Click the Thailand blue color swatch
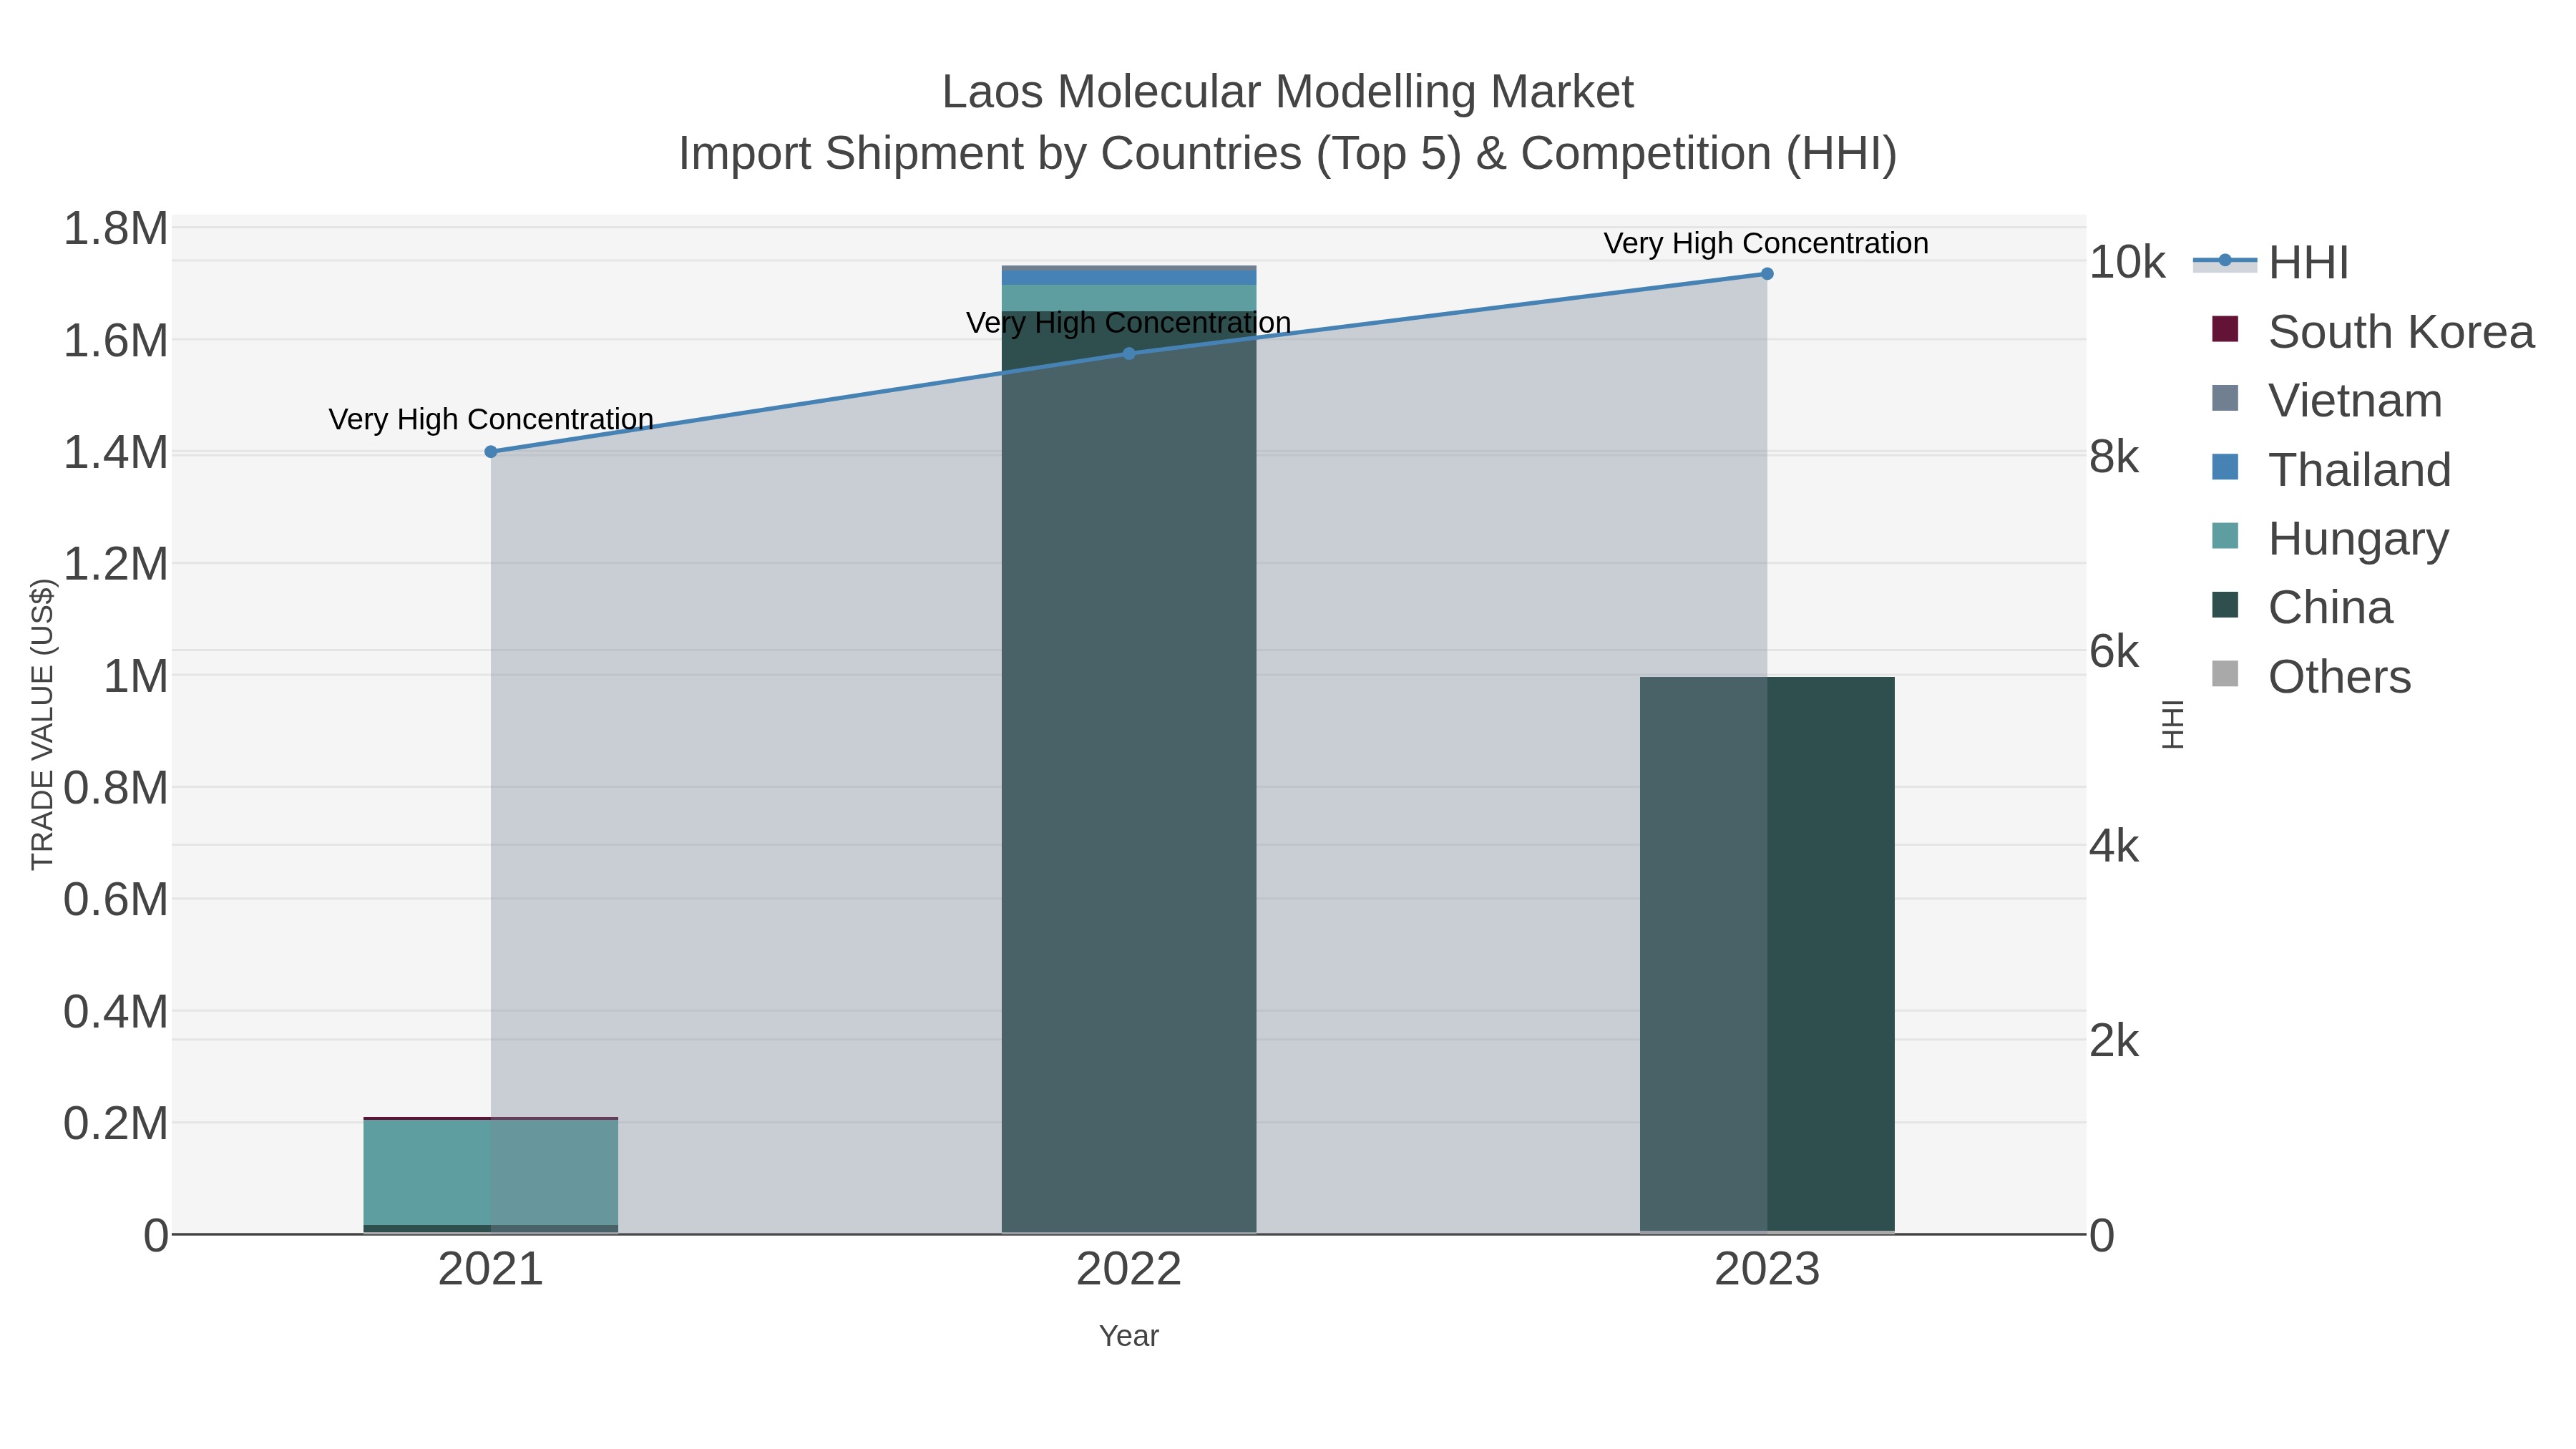 point(2225,467)
